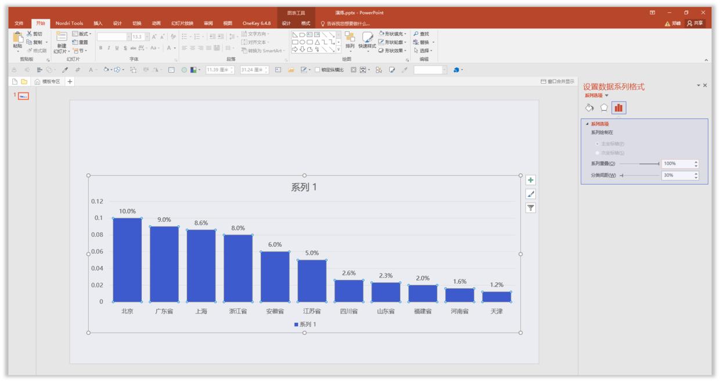The width and height of the screenshot is (720, 382).
Task: Open Chart Styles paintbrush button
Action: click(x=531, y=194)
